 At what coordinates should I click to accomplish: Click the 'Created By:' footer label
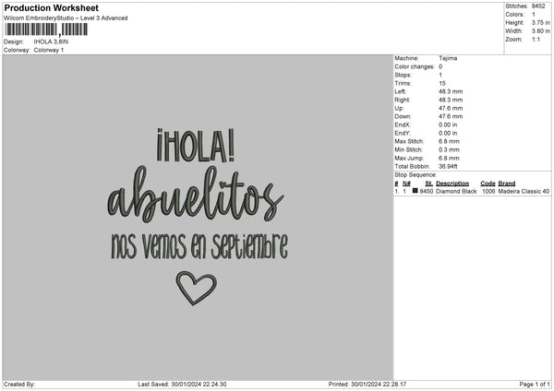point(19,385)
